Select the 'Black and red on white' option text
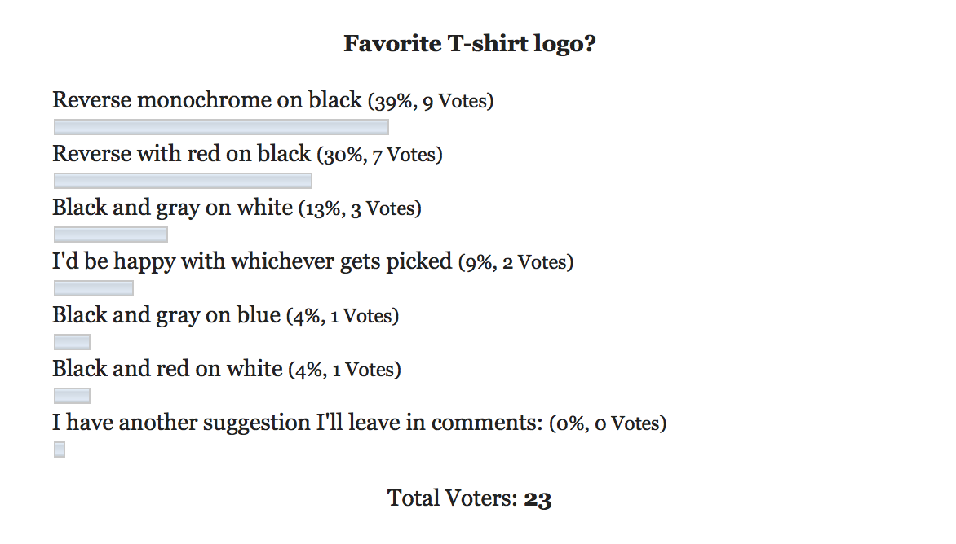 click(168, 369)
